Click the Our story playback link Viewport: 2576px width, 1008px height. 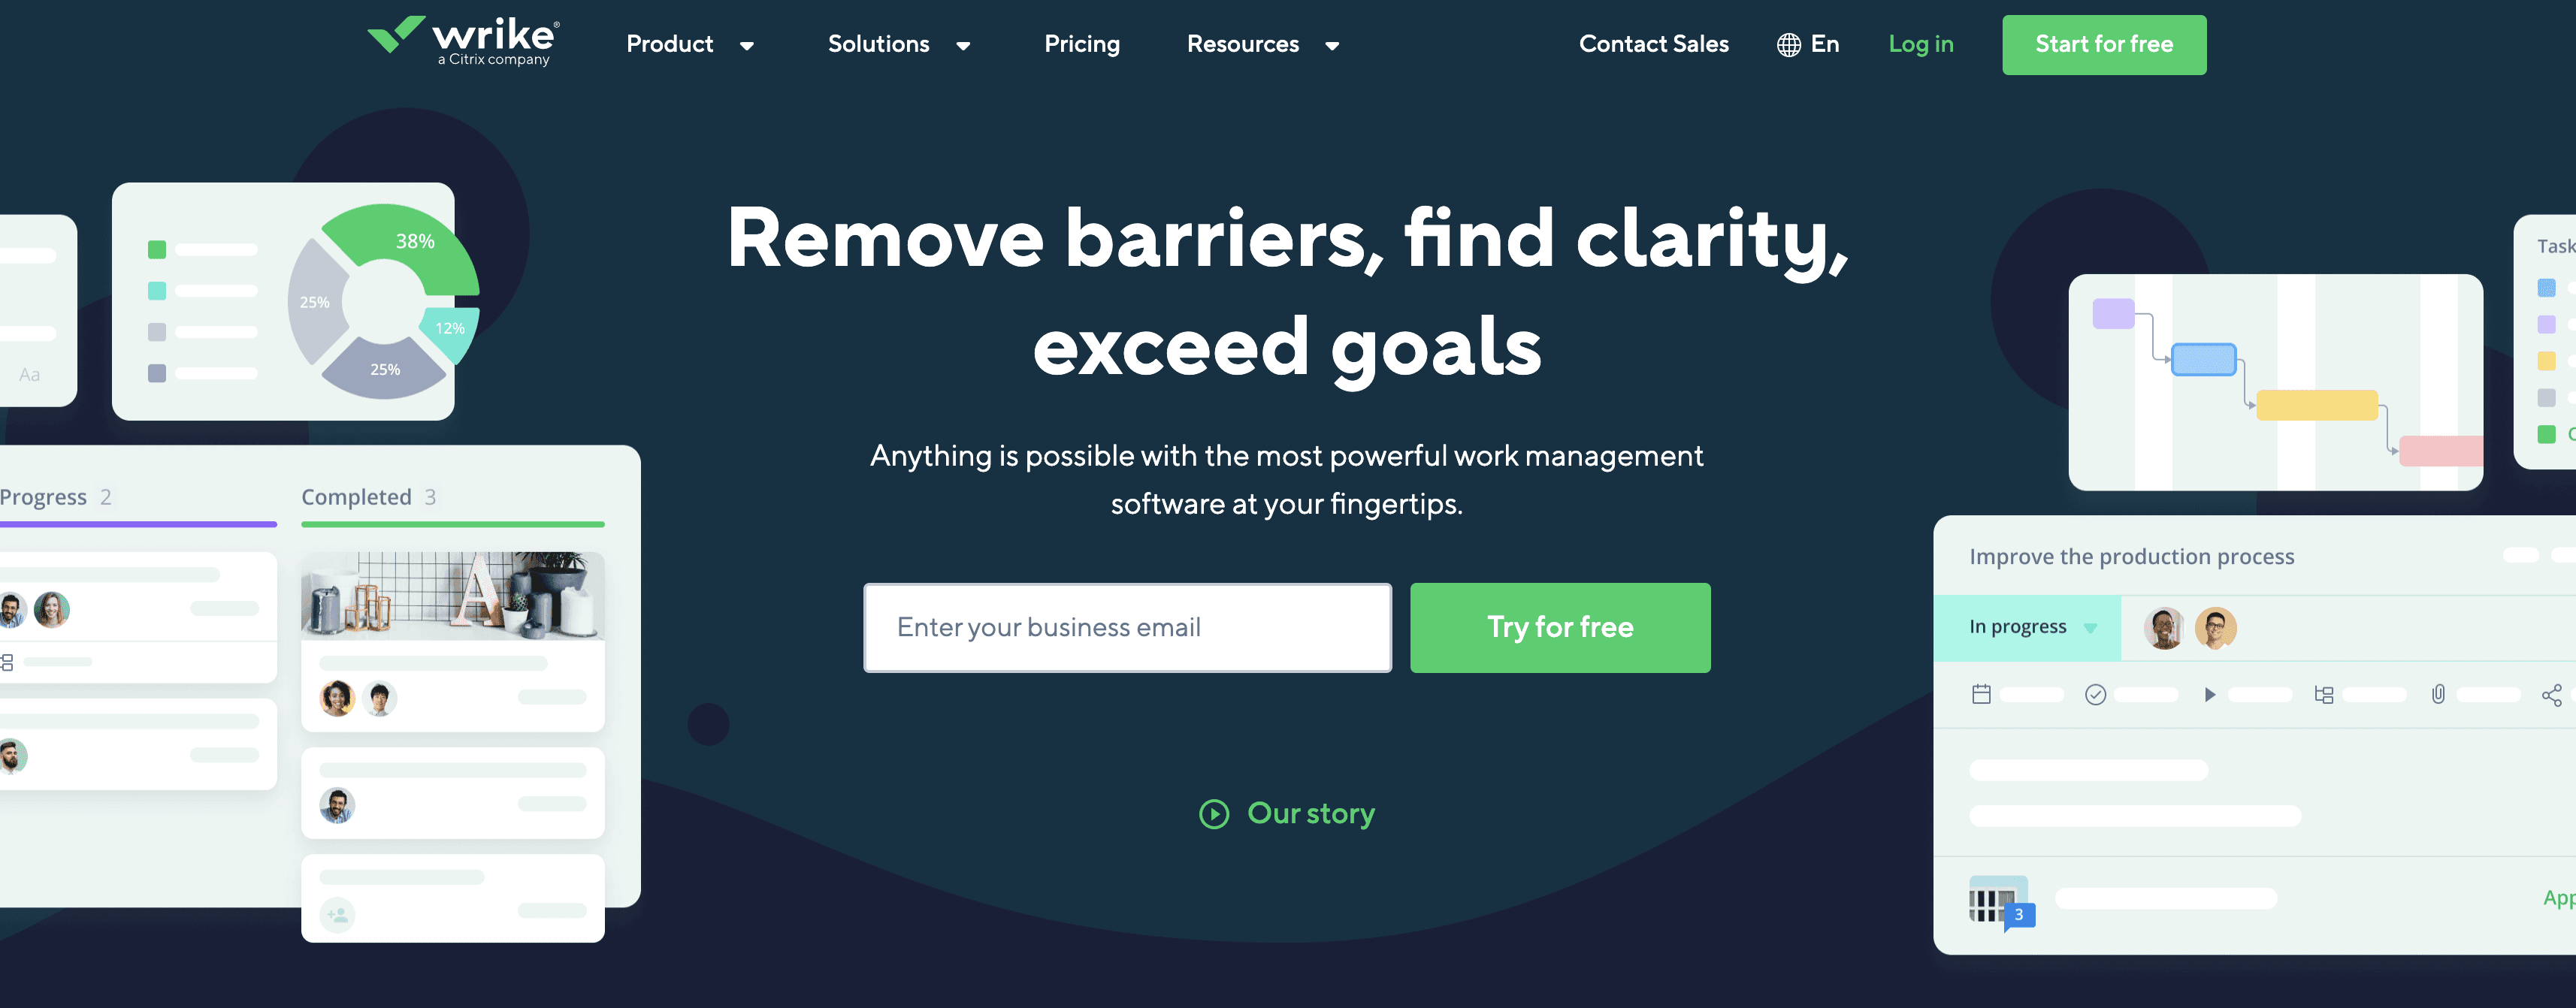point(1286,811)
